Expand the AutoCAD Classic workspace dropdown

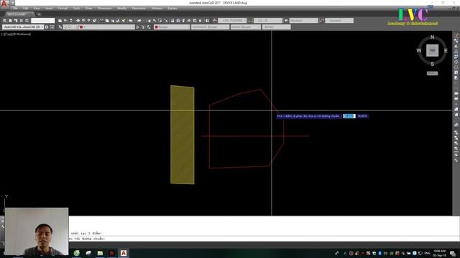42,27
